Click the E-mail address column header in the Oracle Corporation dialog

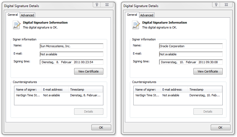pyautogui.click(x=174, y=90)
